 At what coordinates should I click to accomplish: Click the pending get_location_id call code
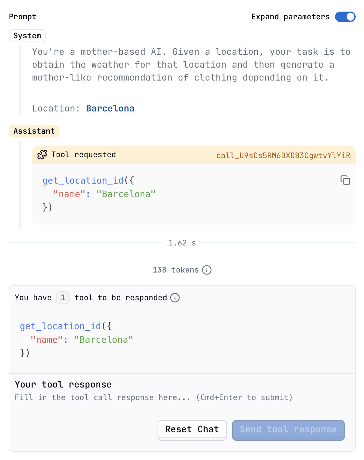coord(77,340)
